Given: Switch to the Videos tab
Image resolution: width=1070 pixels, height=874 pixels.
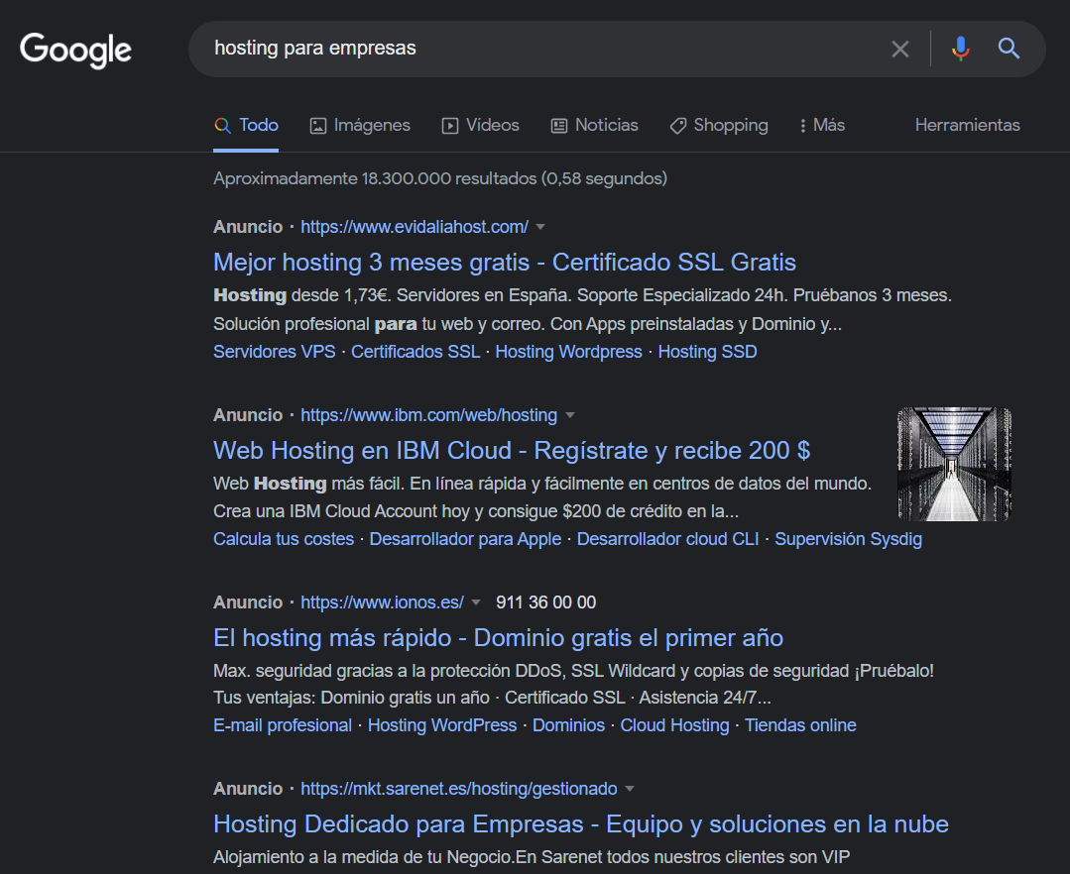Looking at the screenshot, I should coord(480,125).
